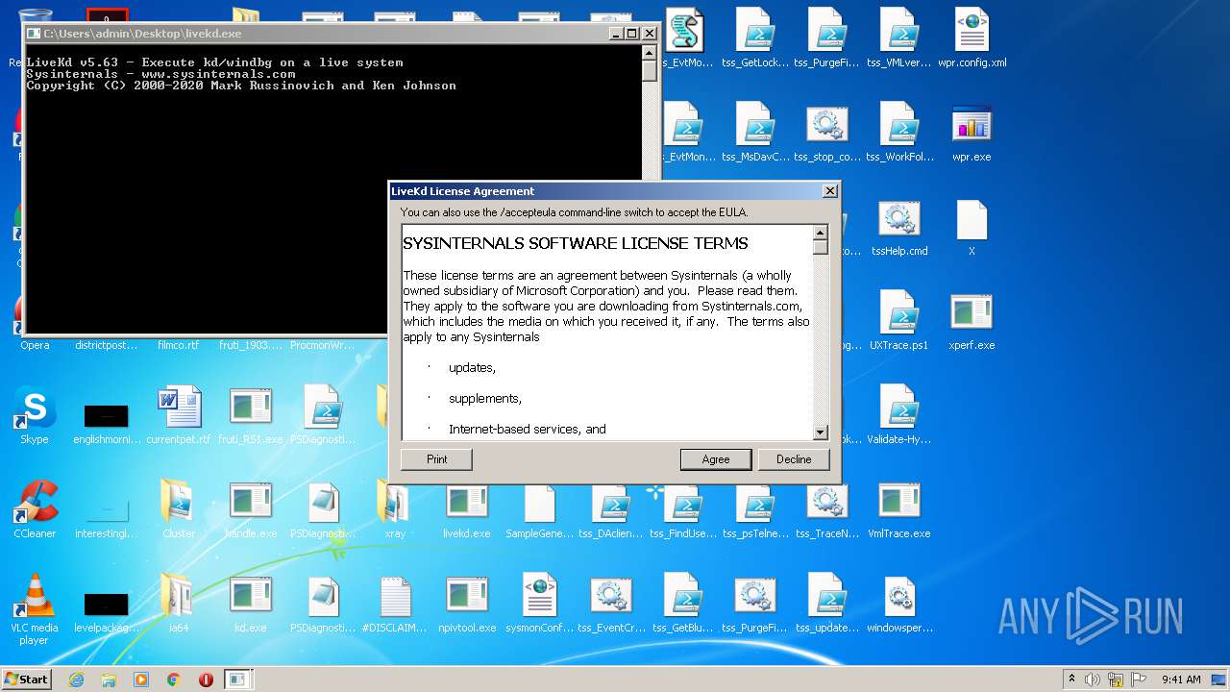
Task: Select the tss_TraceN... batch file icon
Action: tap(827, 510)
